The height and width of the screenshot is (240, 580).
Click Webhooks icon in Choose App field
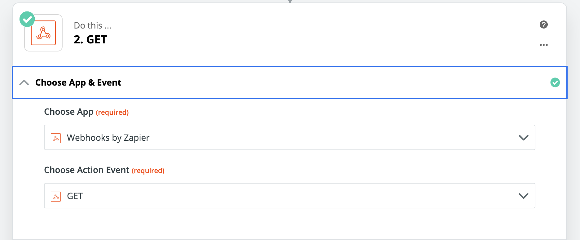pyautogui.click(x=56, y=138)
